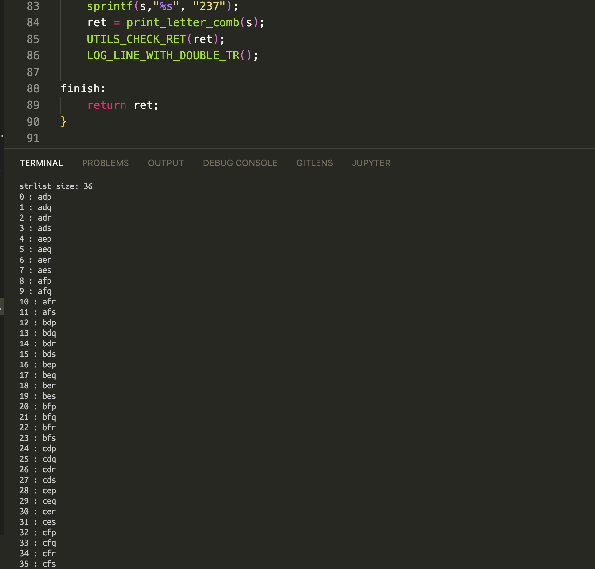Click line number 91 below the code

[x=33, y=138]
